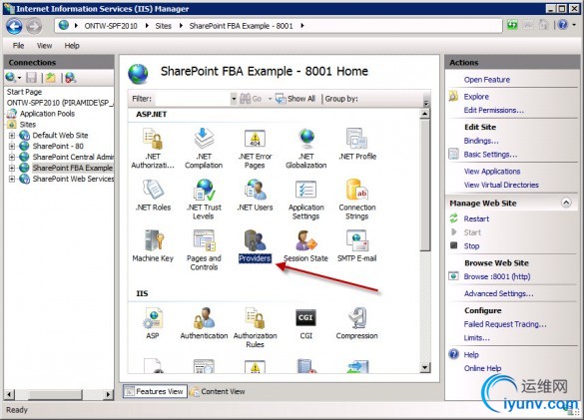Click Open Feature action link
The image size is (584, 420).
coord(487,80)
